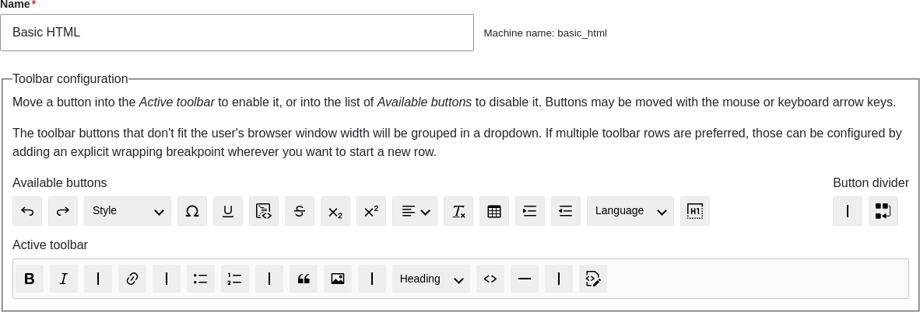Click the Button divider label

click(871, 182)
